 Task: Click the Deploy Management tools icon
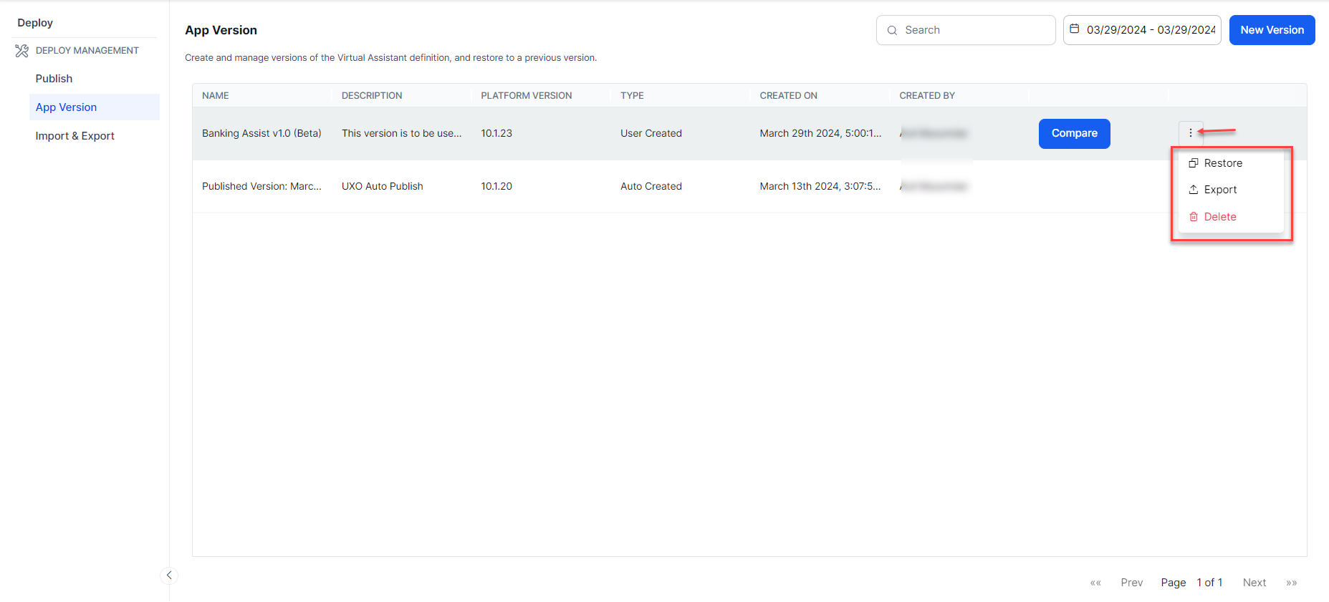click(22, 51)
